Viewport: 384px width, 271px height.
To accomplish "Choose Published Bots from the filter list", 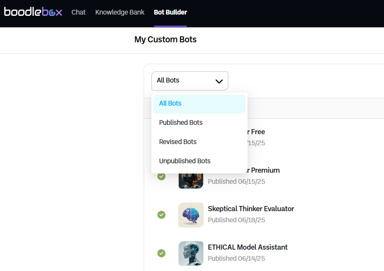I will pyautogui.click(x=181, y=123).
